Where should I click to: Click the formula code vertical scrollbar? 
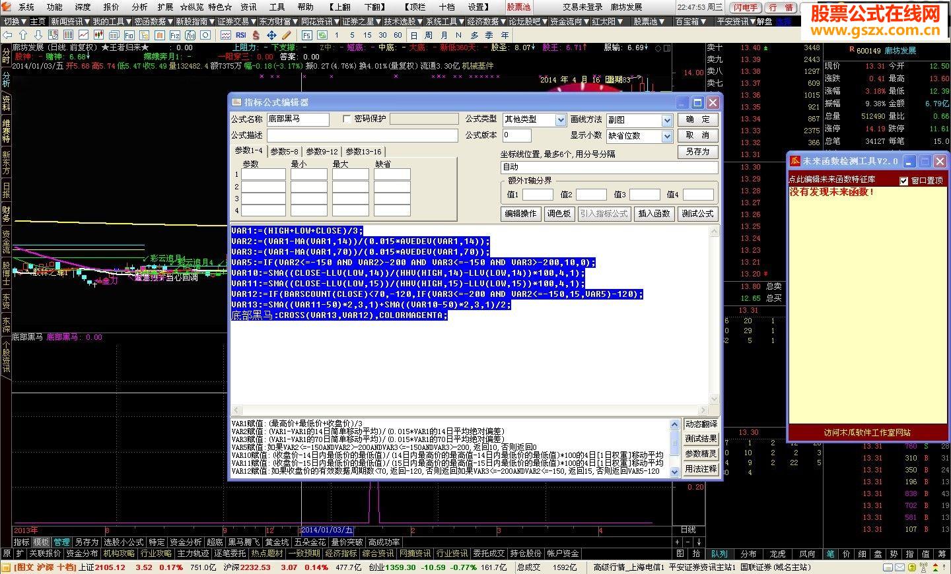713,315
